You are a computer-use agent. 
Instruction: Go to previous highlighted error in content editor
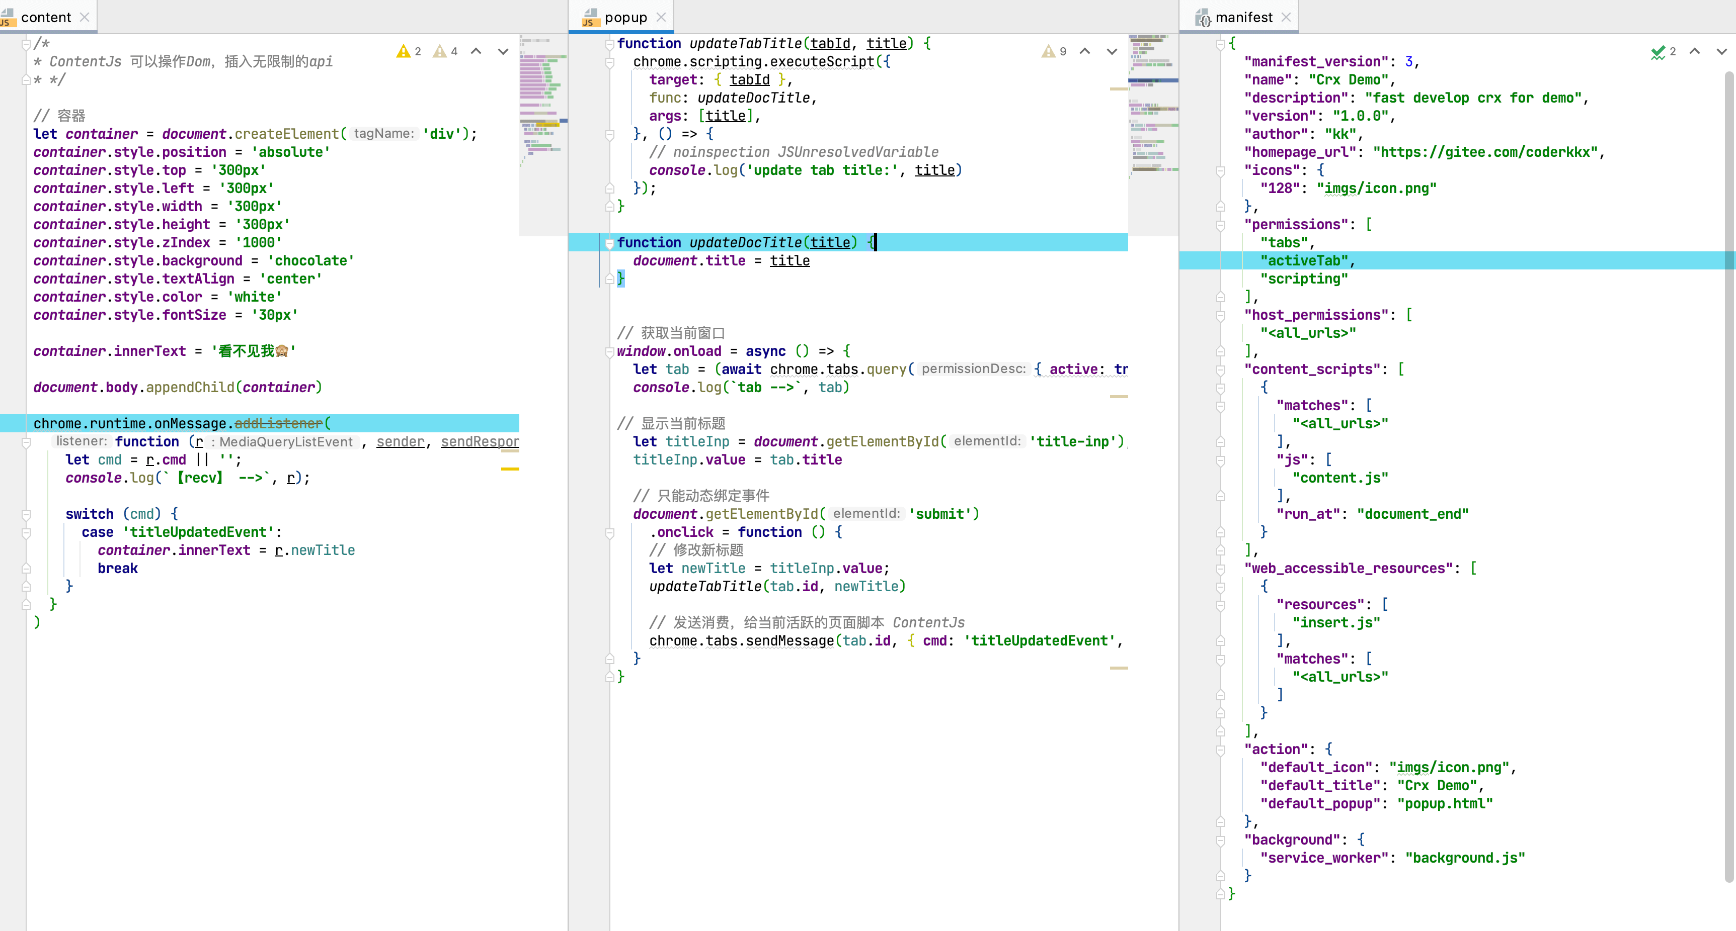pyautogui.click(x=476, y=52)
